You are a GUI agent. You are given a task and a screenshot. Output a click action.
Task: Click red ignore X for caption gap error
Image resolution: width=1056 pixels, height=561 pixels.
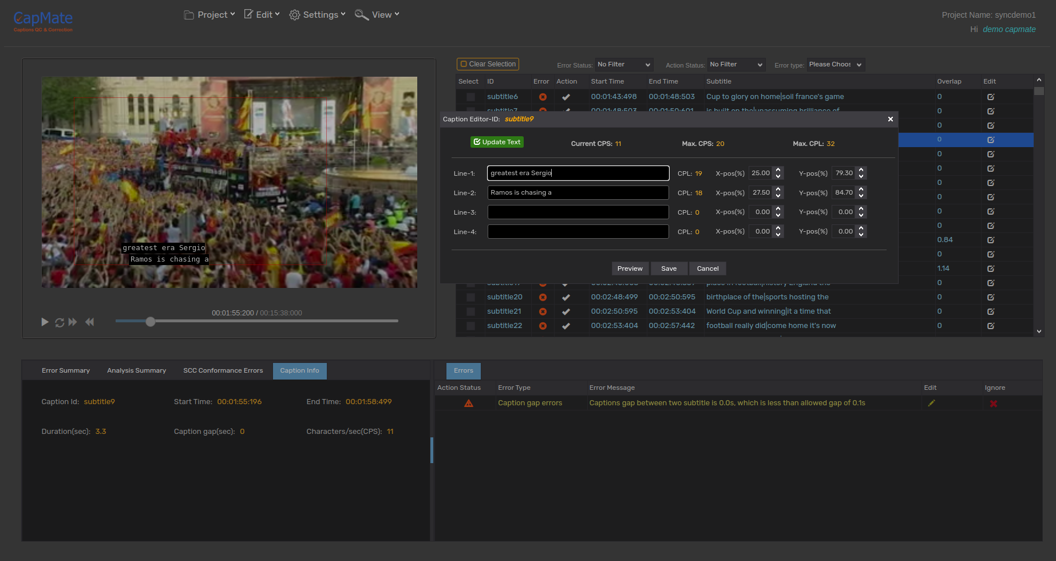pos(993,404)
